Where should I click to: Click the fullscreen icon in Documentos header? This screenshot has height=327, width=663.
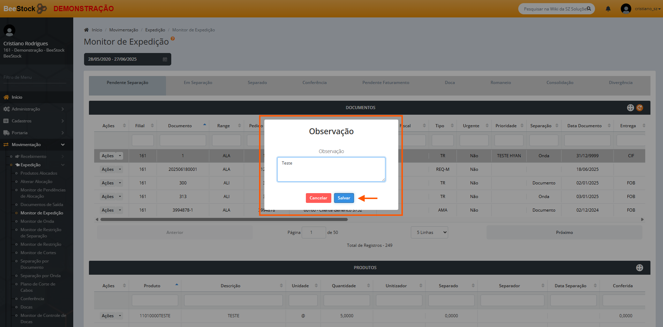(x=630, y=108)
